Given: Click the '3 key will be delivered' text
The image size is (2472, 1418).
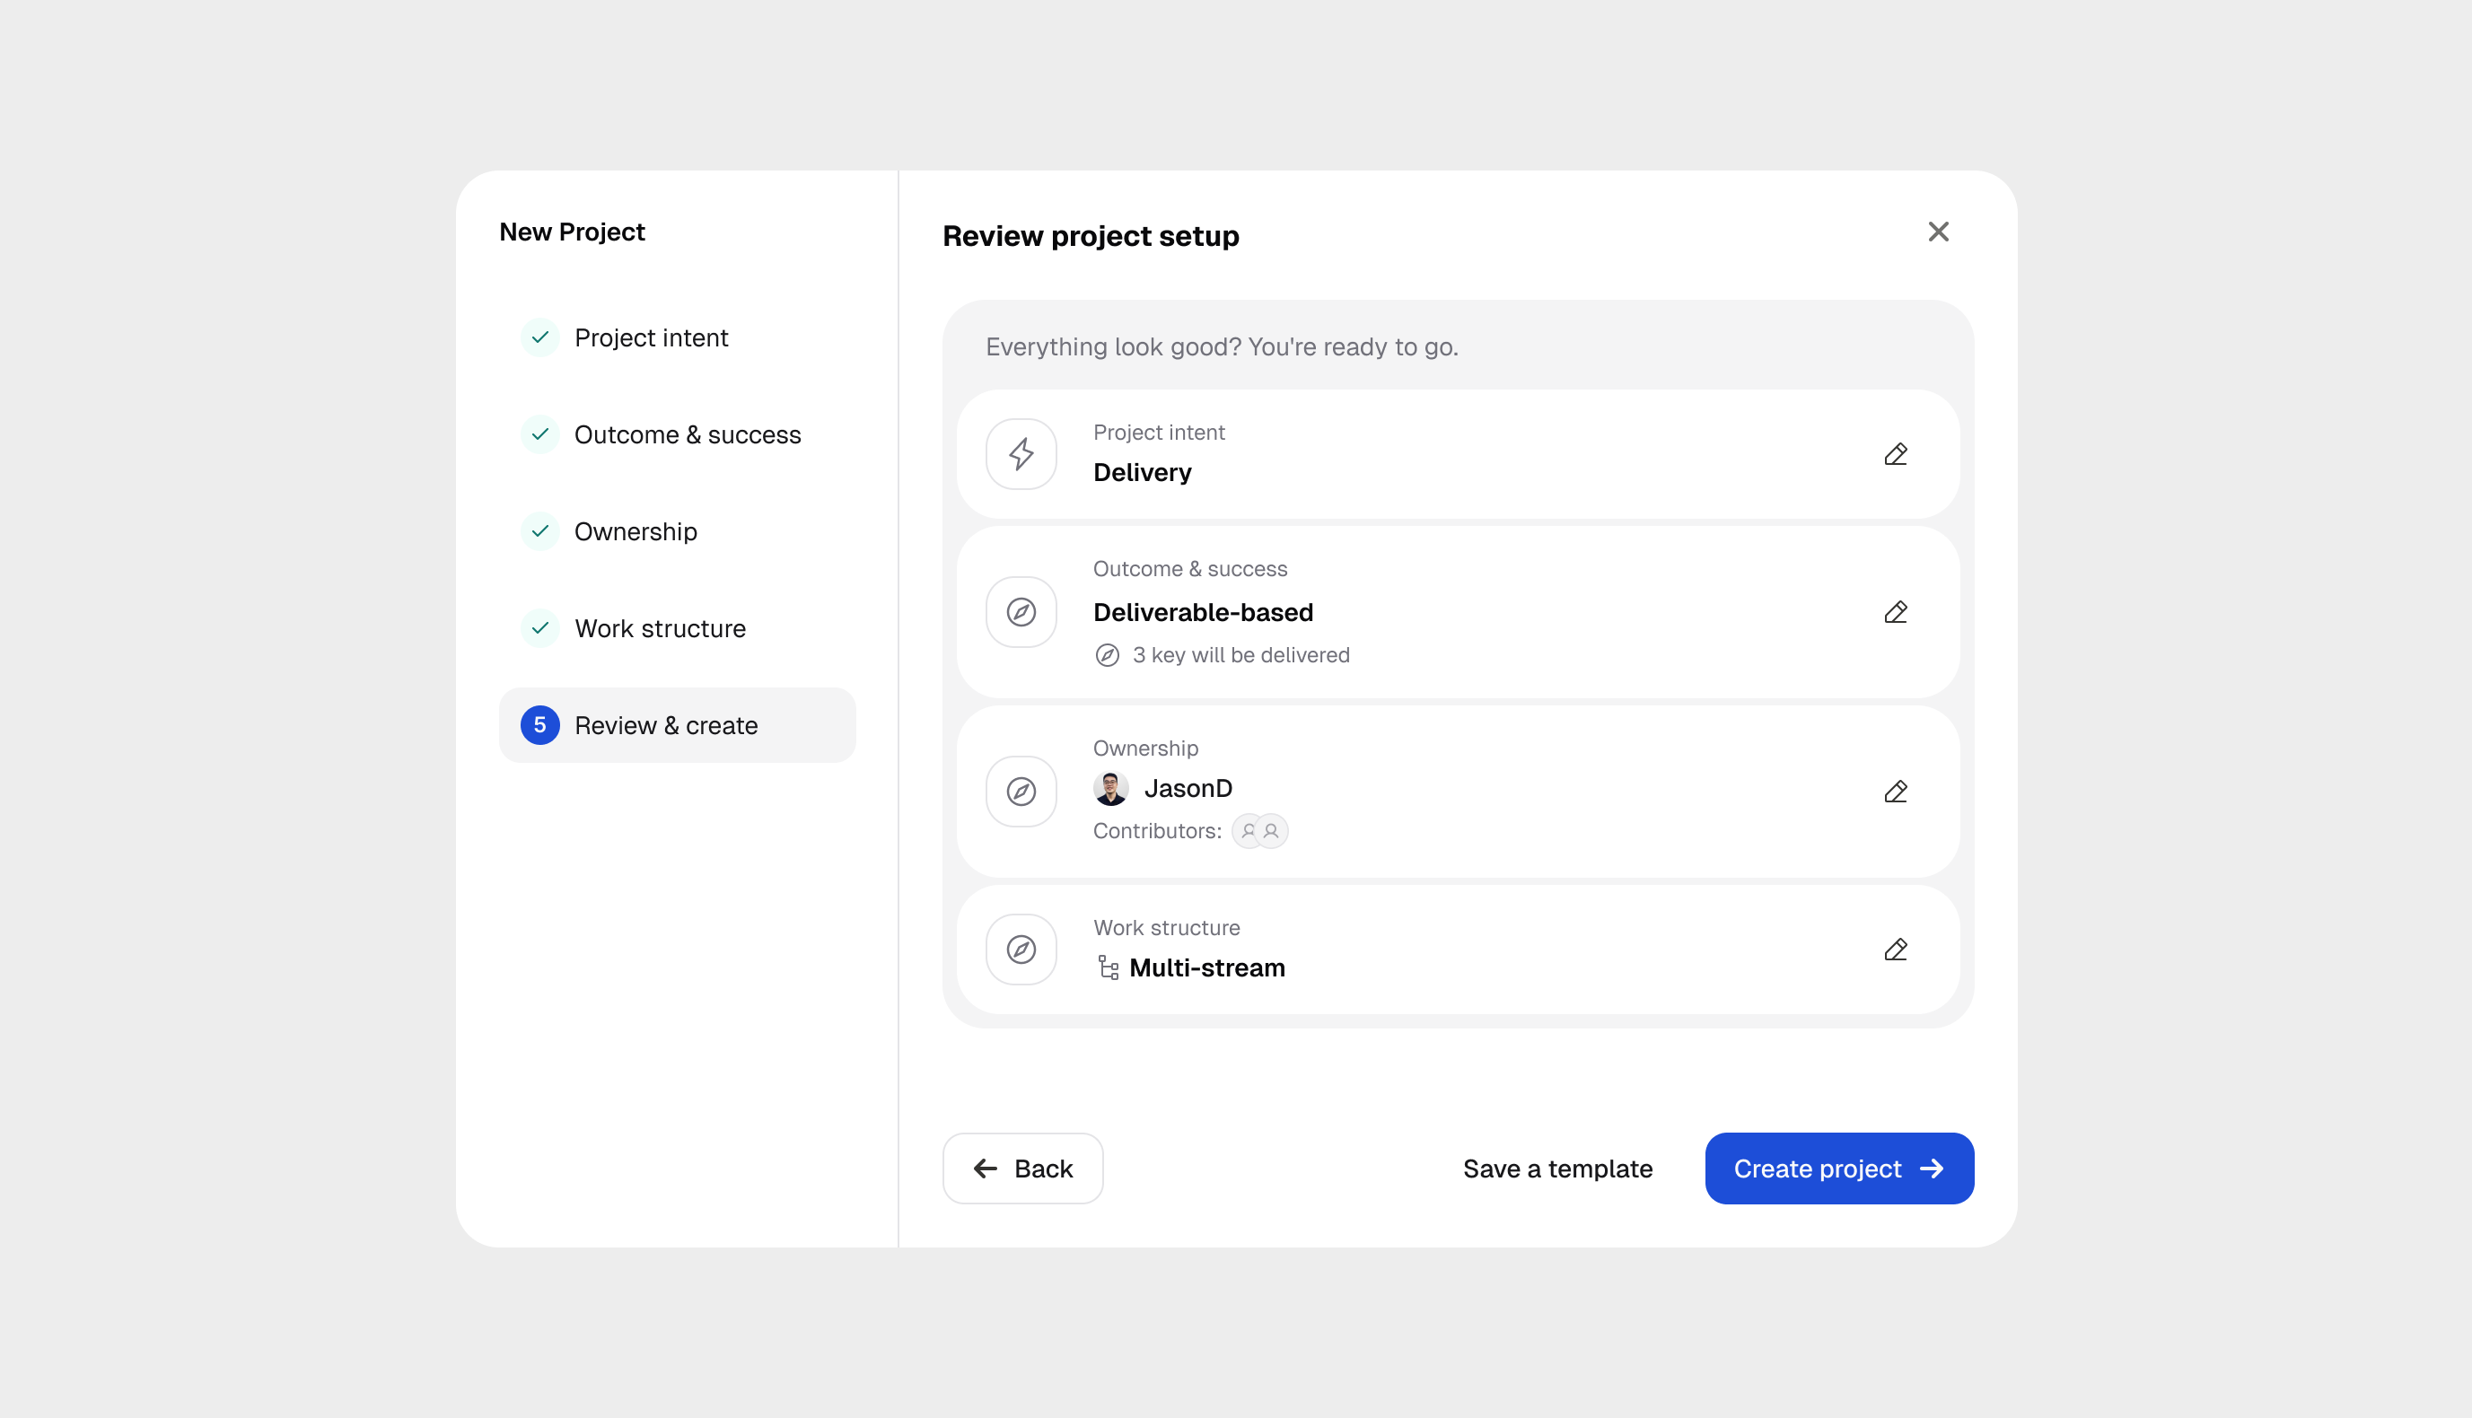Looking at the screenshot, I should pos(1240,655).
